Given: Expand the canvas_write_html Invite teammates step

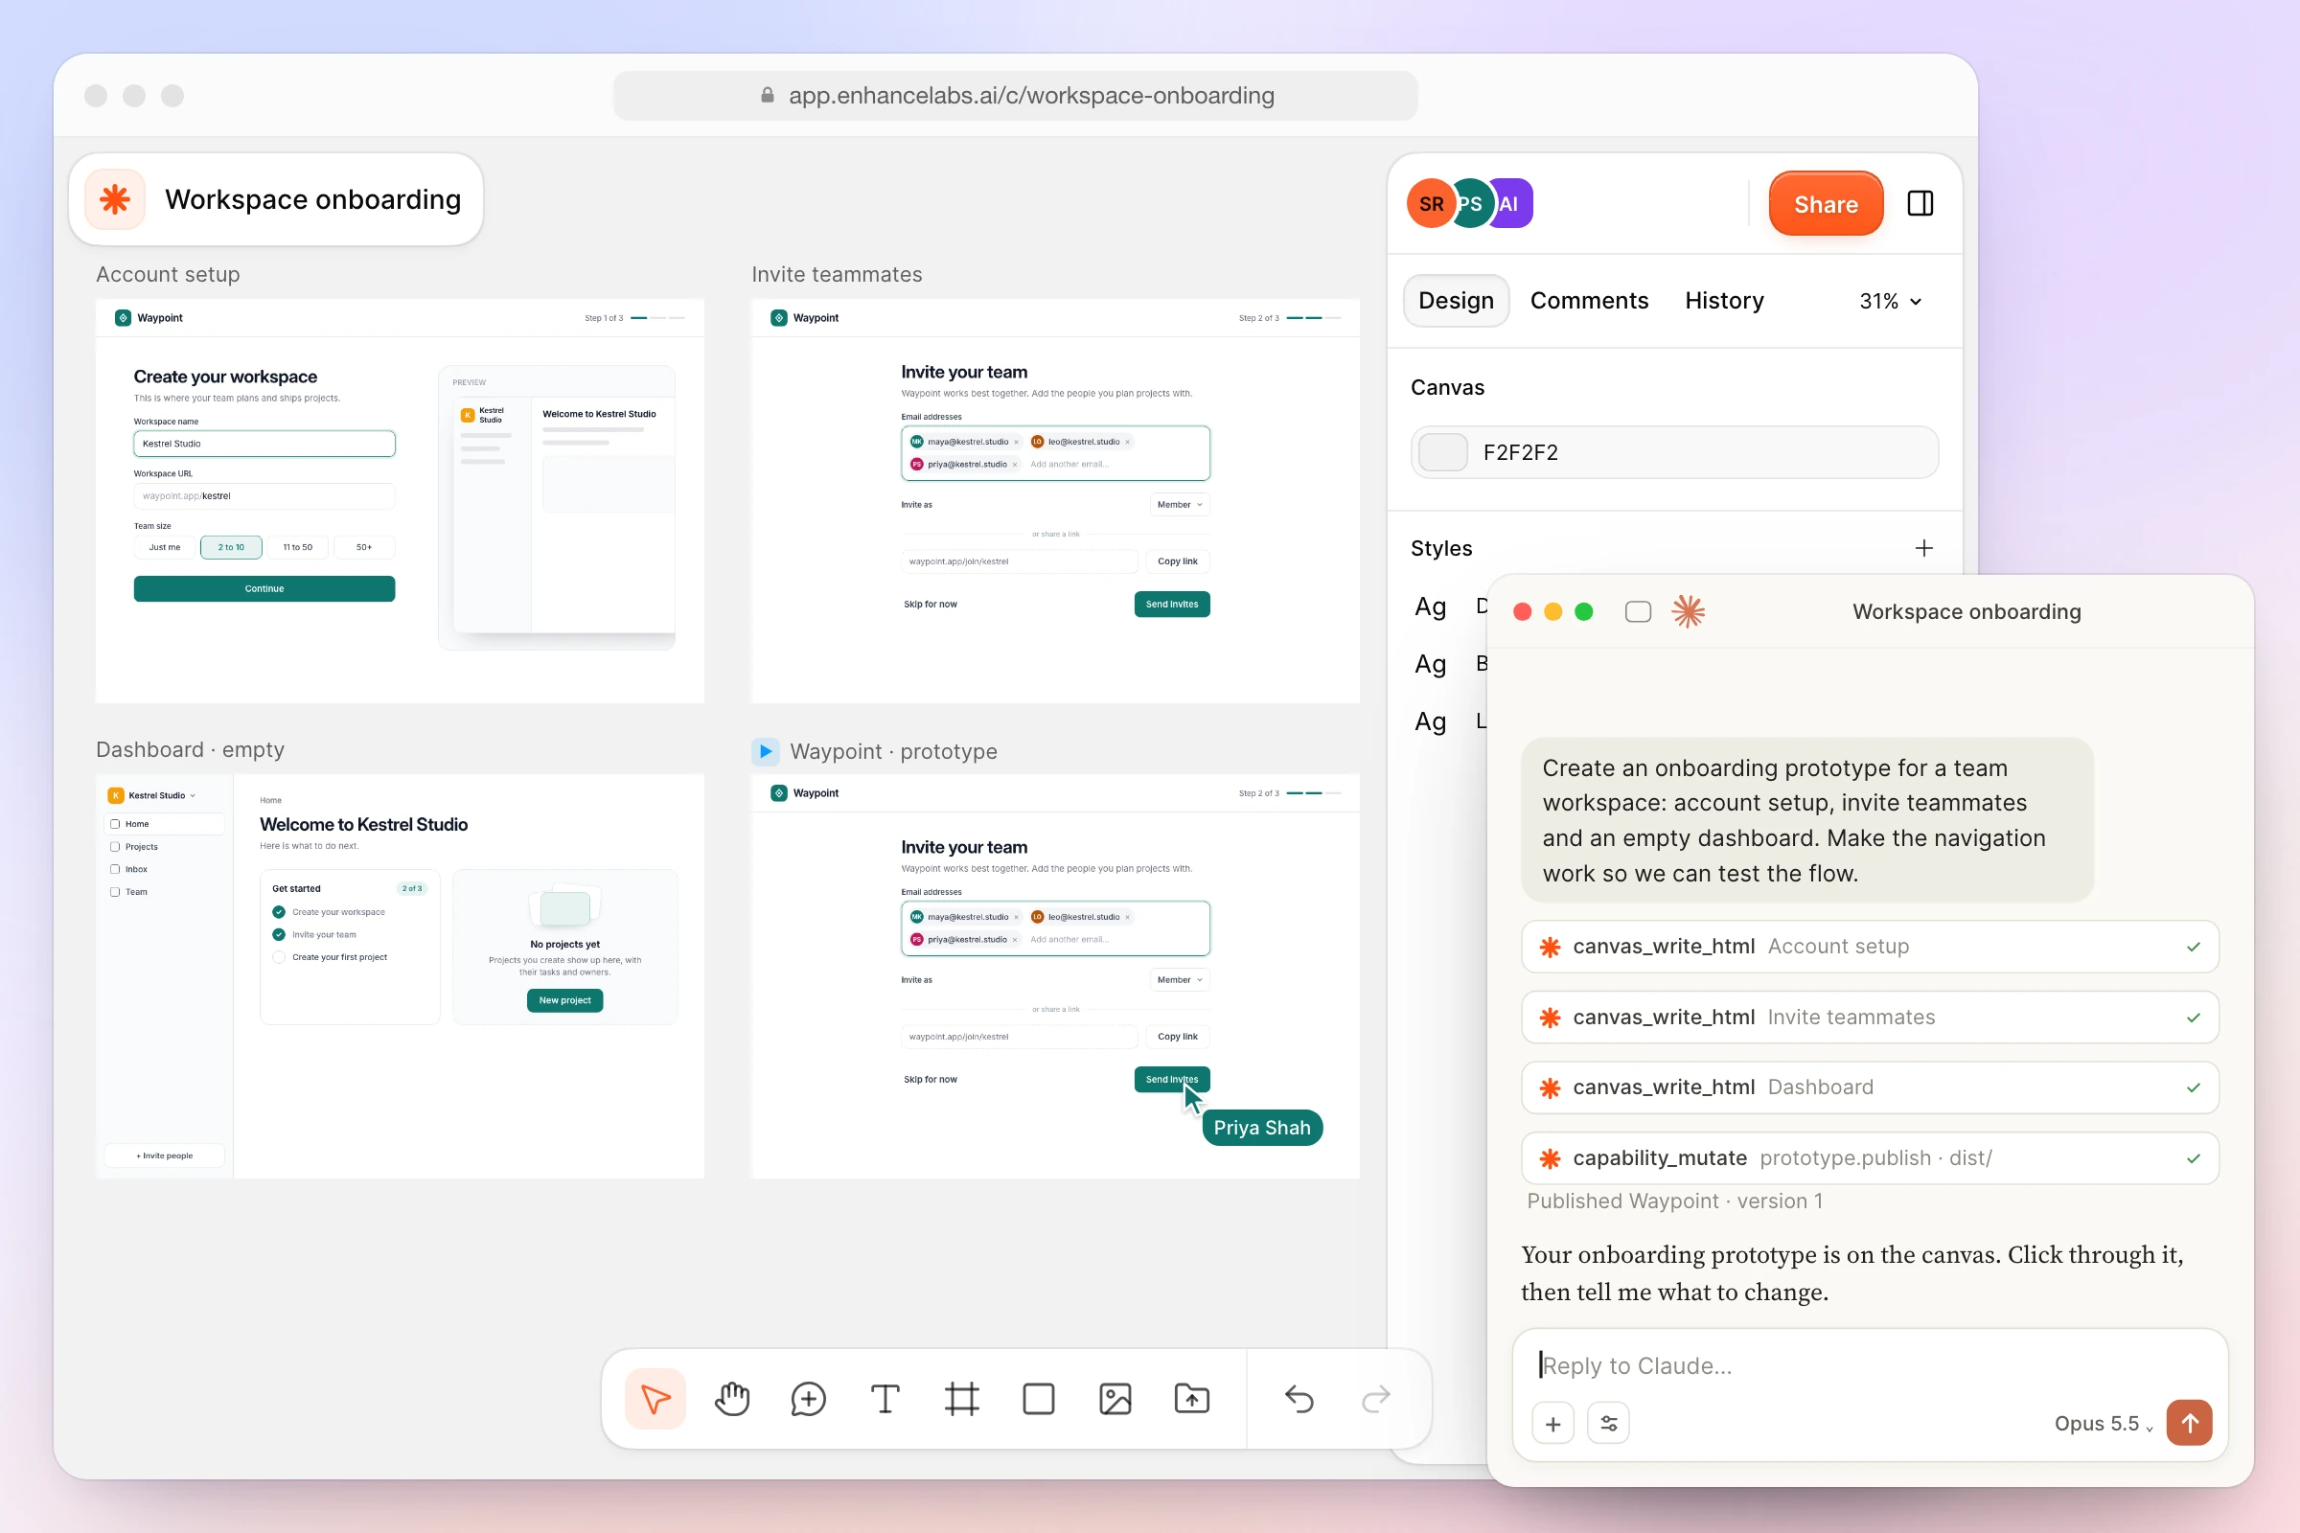Looking at the screenshot, I should click(1870, 1017).
